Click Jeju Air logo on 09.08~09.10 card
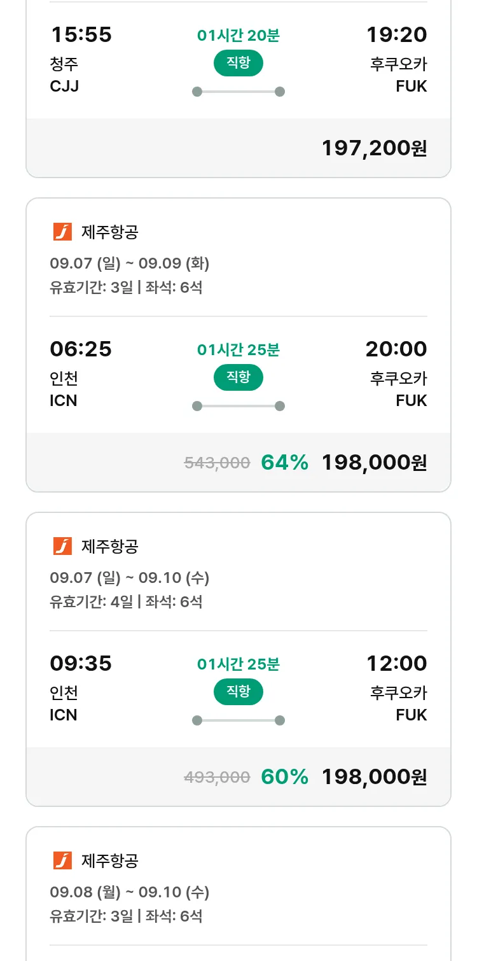Image resolution: width=477 pixels, height=961 pixels. [x=62, y=861]
